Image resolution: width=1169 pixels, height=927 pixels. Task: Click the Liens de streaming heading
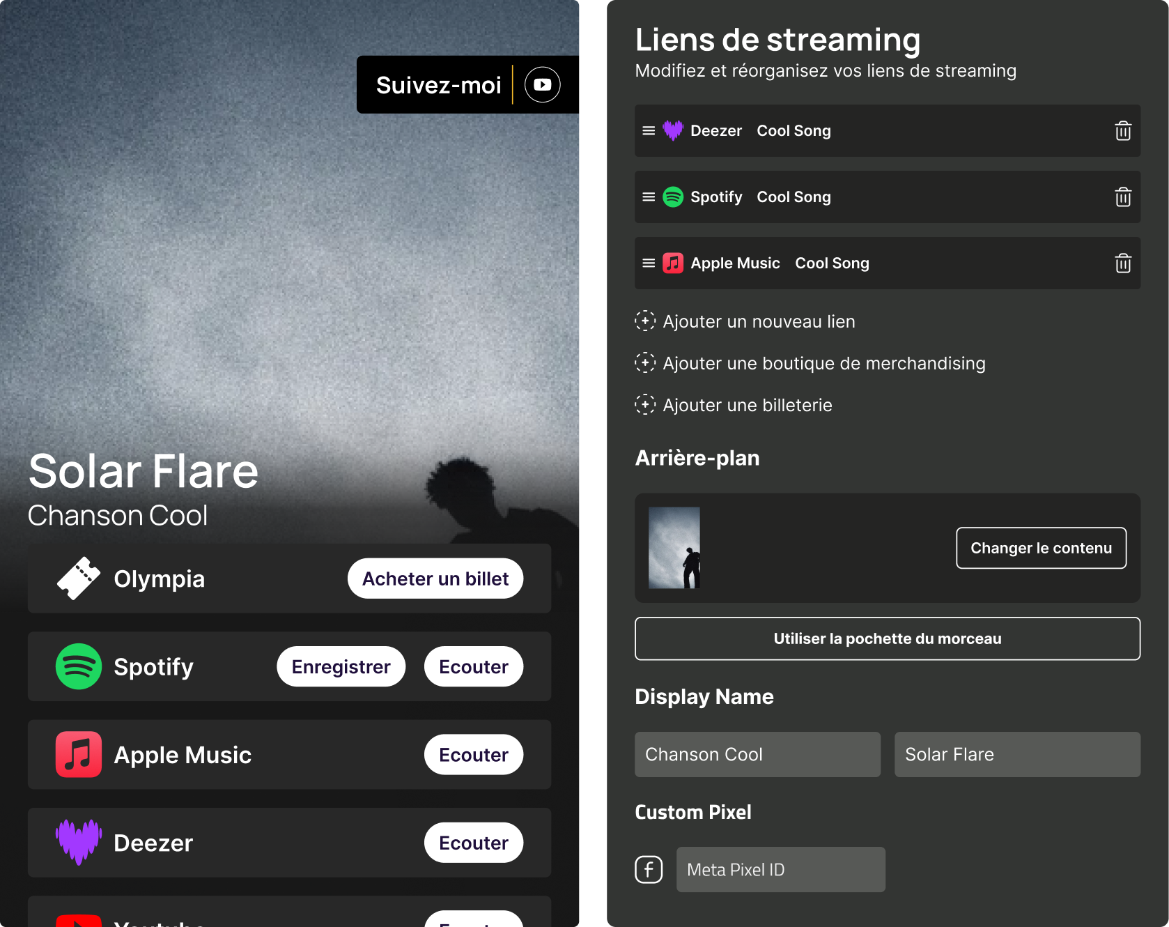[777, 39]
